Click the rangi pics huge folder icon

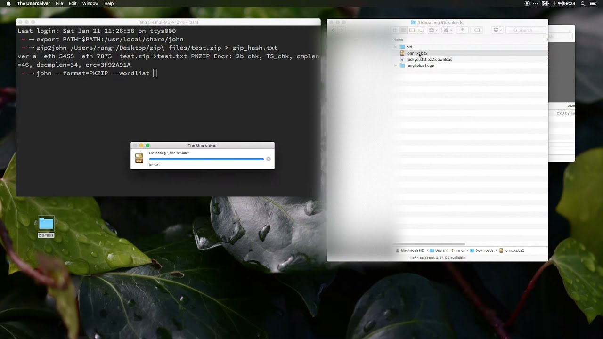pos(402,65)
